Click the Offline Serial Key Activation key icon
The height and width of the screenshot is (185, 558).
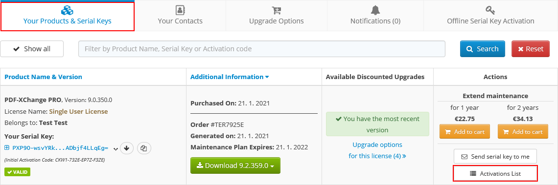(x=490, y=10)
